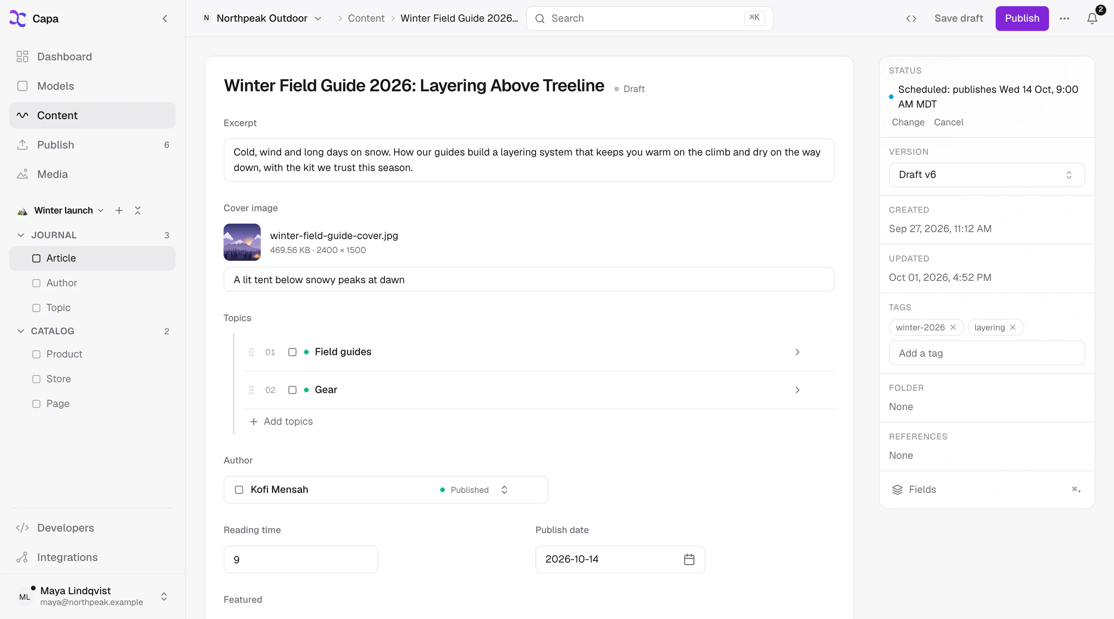Expand the Gear topic row chevron
The width and height of the screenshot is (1114, 619).
[x=797, y=390]
